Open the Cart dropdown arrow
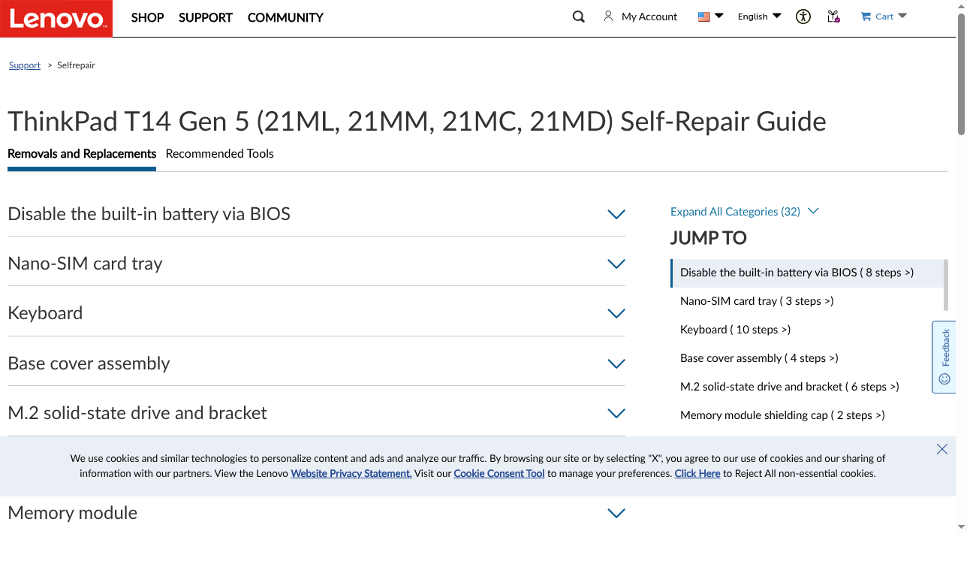 point(902,16)
